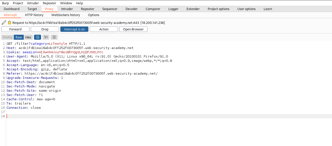Click the Accept-Language header line
This screenshot has width=332, height=146.
pos(38,65)
